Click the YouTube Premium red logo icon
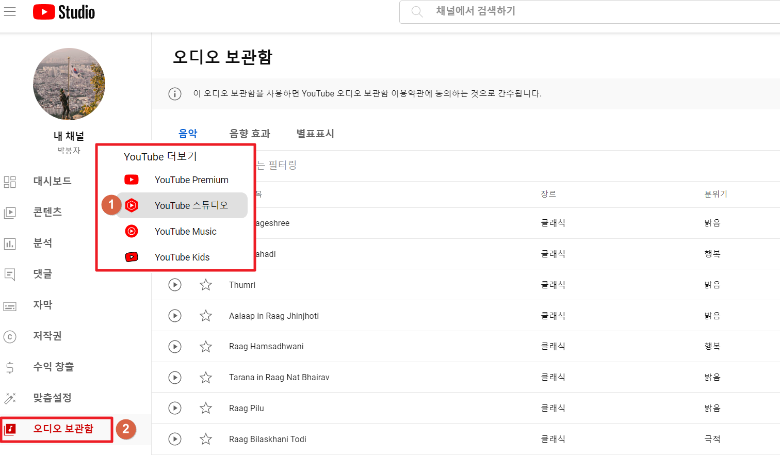The width and height of the screenshot is (780, 455). [x=132, y=180]
